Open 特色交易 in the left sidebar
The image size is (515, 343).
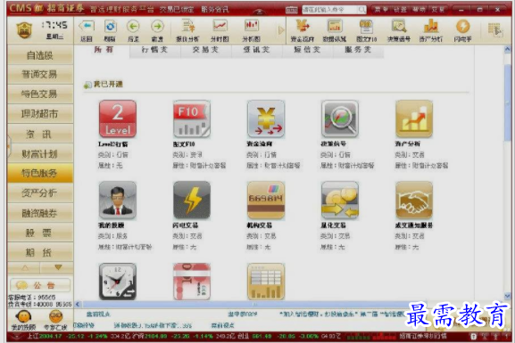point(40,94)
